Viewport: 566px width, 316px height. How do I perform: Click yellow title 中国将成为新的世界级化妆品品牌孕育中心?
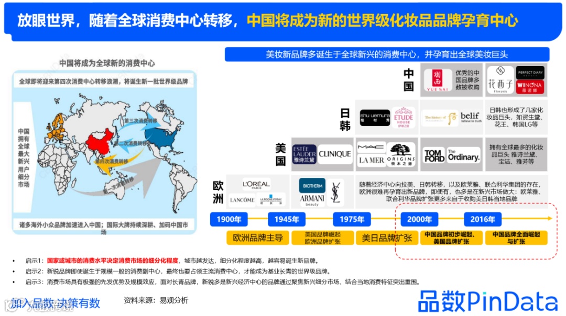[383, 20]
